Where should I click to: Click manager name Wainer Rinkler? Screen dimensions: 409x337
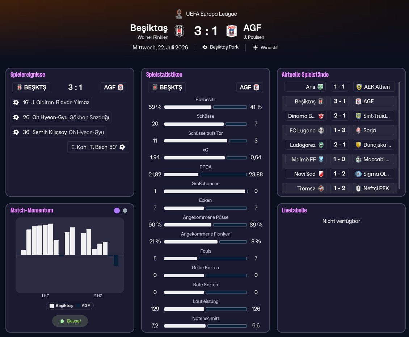pos(153,37)
